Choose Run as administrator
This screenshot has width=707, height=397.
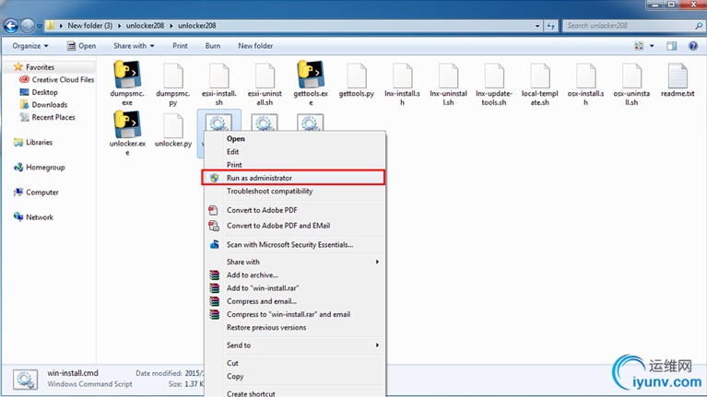click(293, 178)
